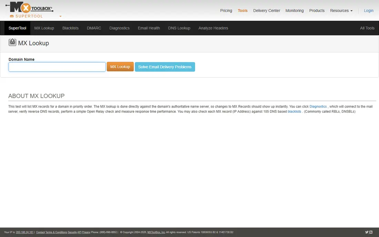Image resolution: width=379 pixels, height=237 pixels.
Task: Click the MXToolBox, Inc footer link
Action: point(156,232)
